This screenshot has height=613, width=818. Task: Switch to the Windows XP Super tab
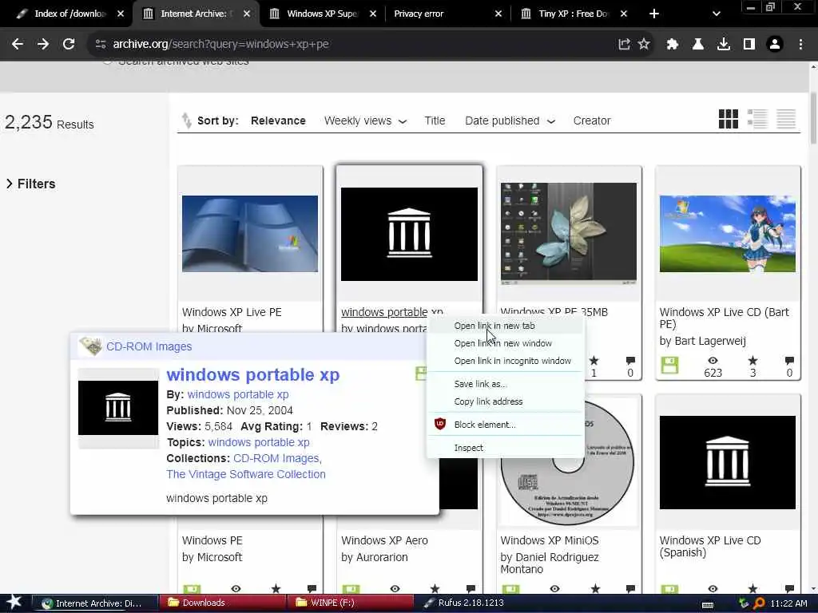tap(323, 14)
